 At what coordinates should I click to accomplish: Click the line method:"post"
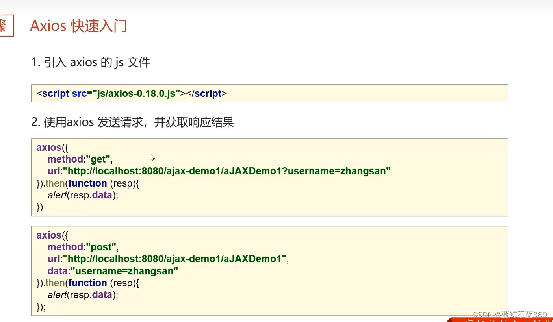(83, 247)
